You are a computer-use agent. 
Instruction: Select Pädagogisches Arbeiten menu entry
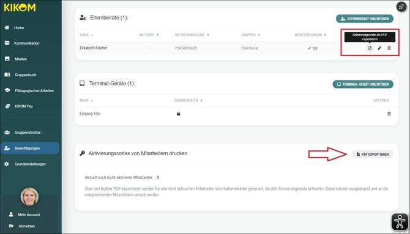point(34,90)
